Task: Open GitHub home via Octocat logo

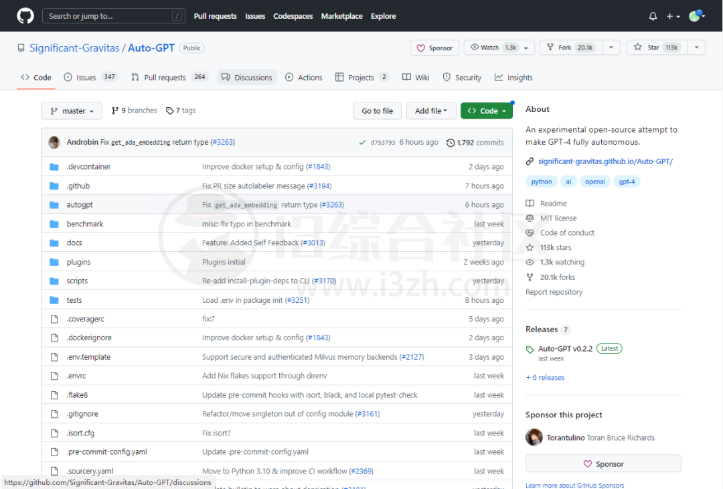Action: point(25,15)
